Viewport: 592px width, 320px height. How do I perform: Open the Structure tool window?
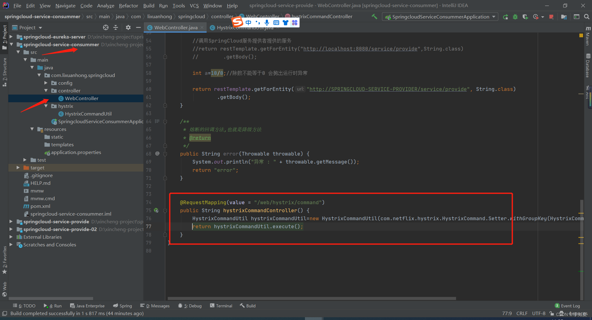(5, 72)
